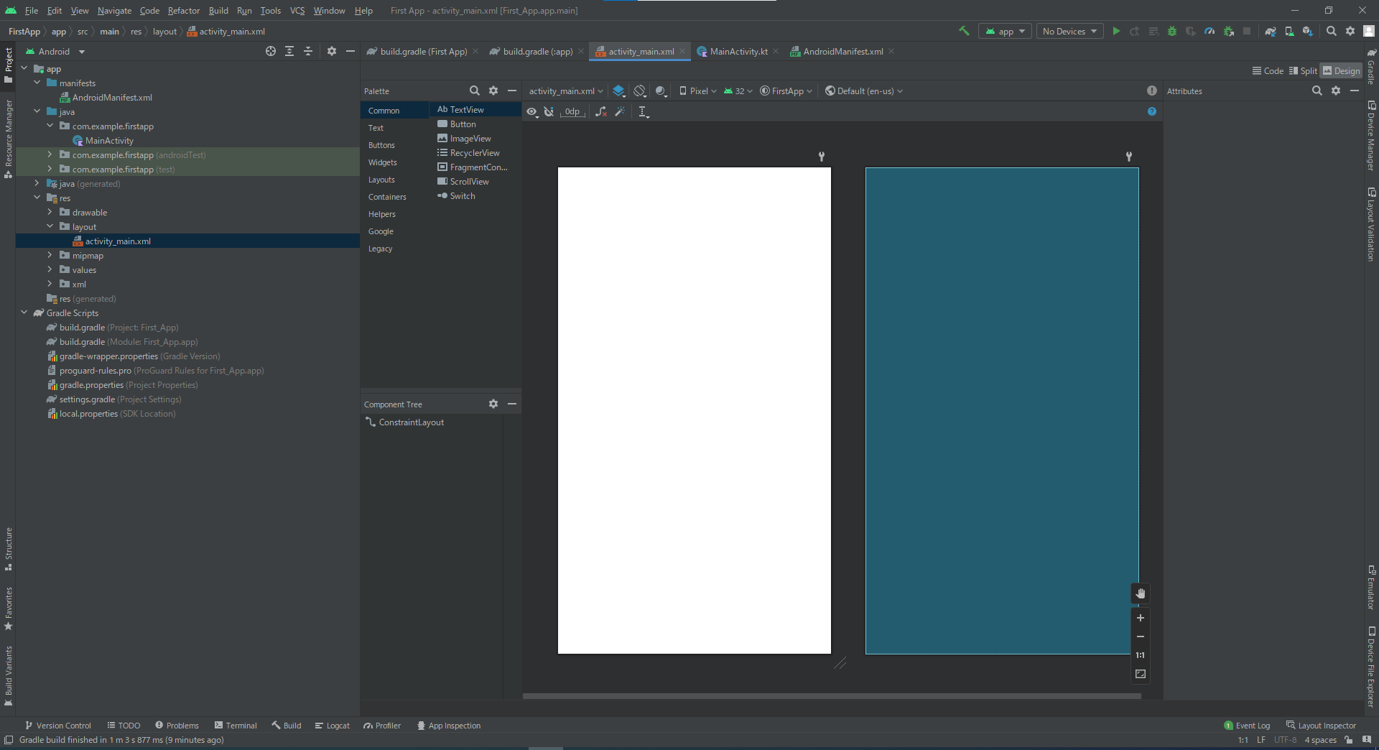Open the SDK Manager toolbar icon
The image size is (1379, 750).
[x=1308, y=31]
